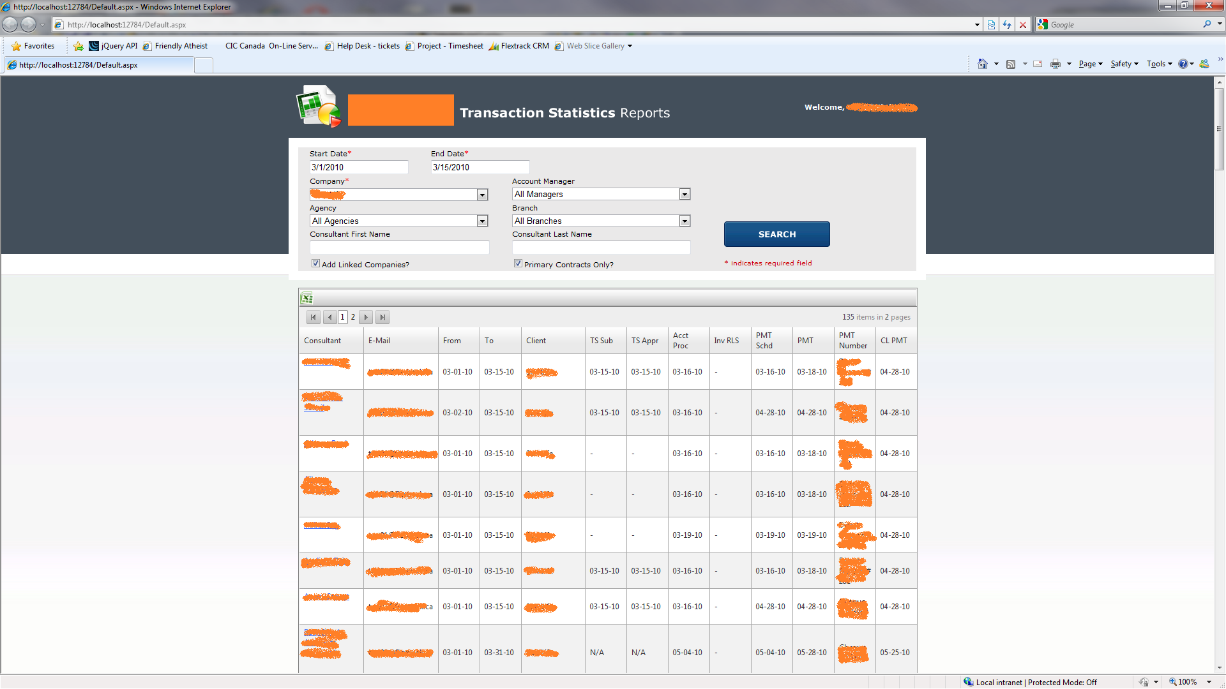Click the Favorites star icon

pos(17,46)
